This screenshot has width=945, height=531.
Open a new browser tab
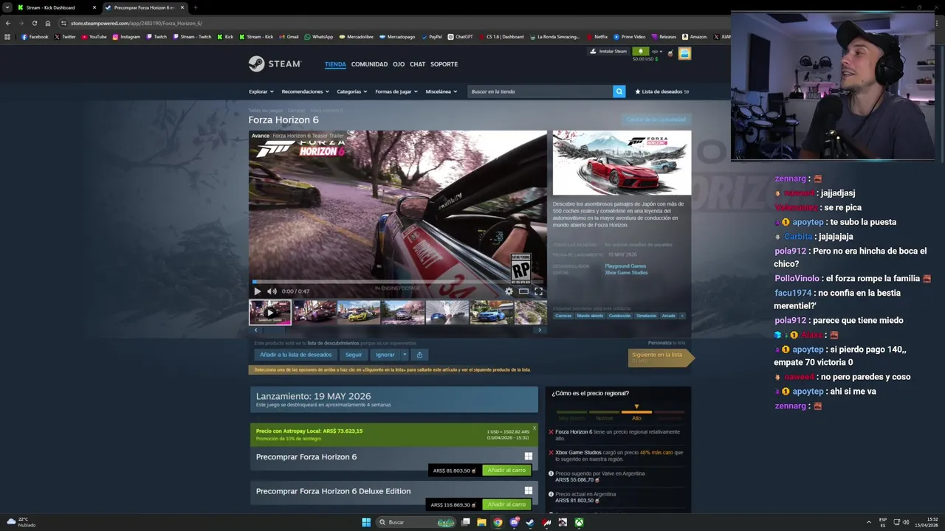click(x=195, y=7)
